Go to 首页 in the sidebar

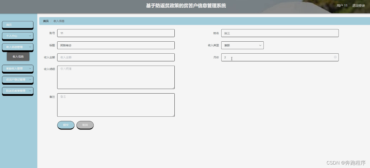pos(18,25)
